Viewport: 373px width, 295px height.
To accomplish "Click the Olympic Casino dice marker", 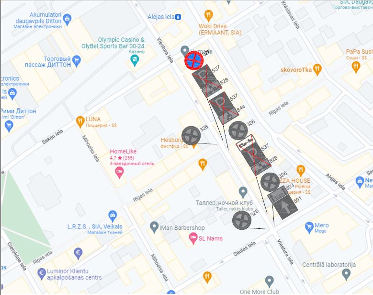I will pyautogui.click(x=135, y=60).
